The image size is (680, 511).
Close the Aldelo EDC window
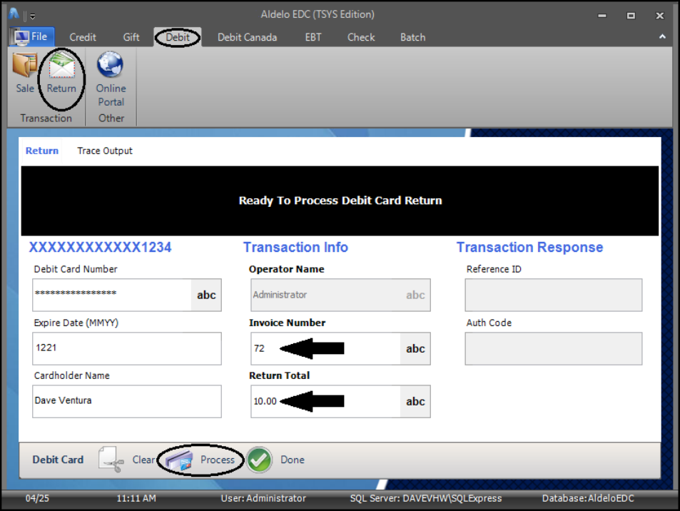coord(659,16)
